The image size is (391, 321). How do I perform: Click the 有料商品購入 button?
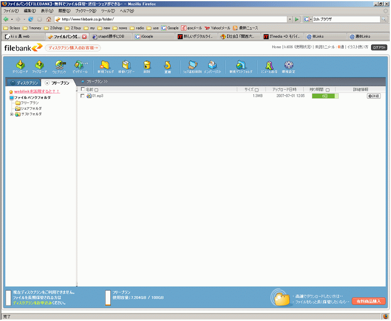point(369,301)
